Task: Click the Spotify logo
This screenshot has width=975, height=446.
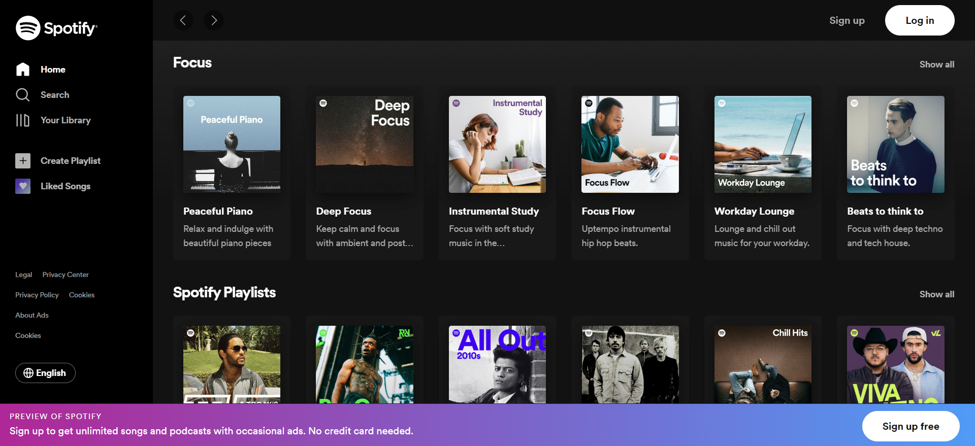Action: point(56,28)
